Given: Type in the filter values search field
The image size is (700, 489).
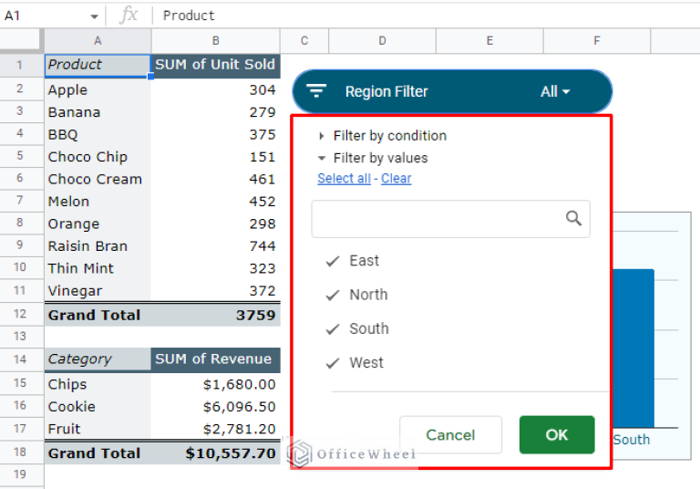Looking at the screenshot, I should coord(437,219).
